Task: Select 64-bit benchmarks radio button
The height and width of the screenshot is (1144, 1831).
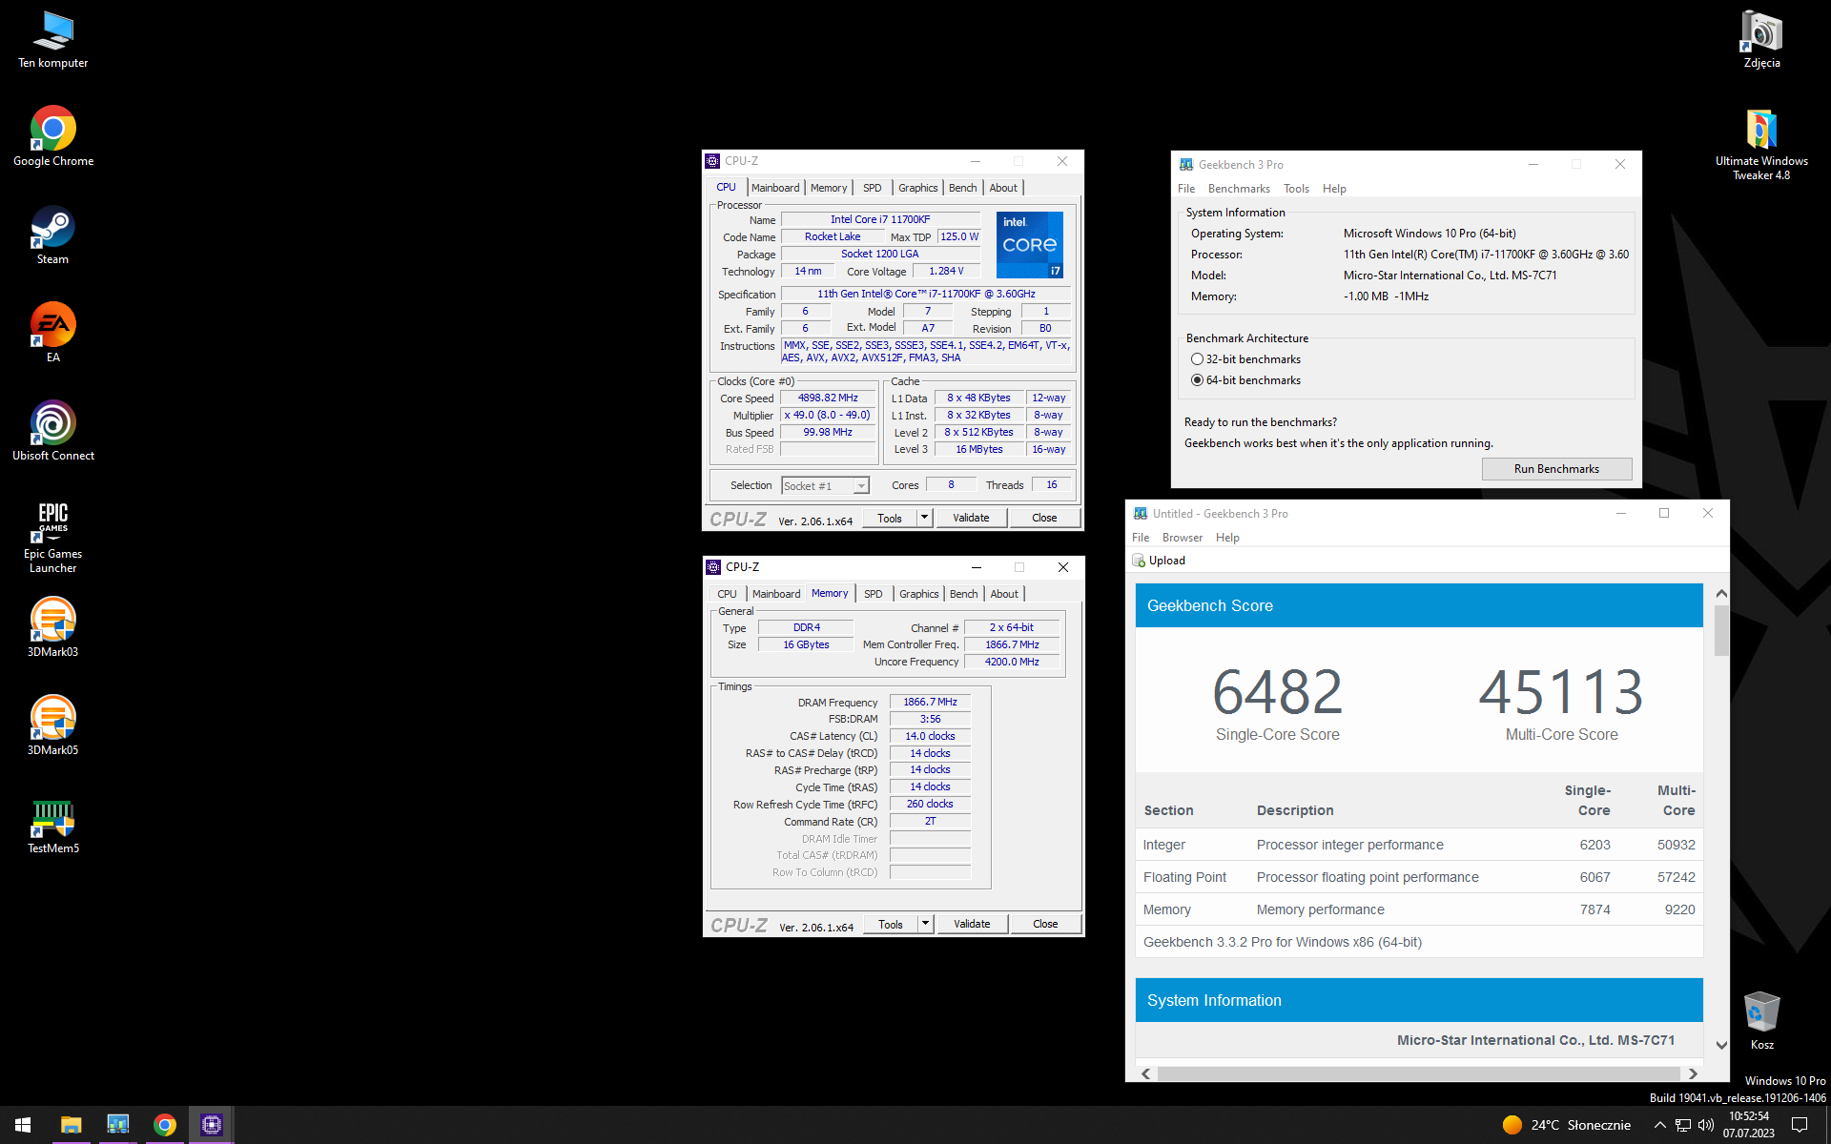Action: (x=1197, y=380)
